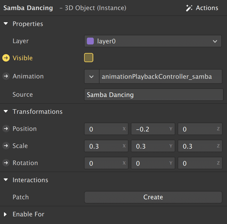This screenshot has width=227, height=224.
Task: Collapse the Transformations section
Action: [x=6, y=112]
